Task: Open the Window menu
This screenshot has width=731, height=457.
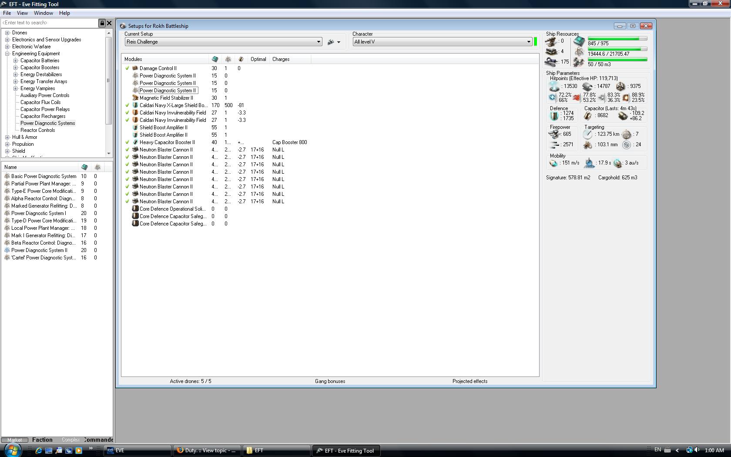Action: pyautogui.click(x=44, y=13)
